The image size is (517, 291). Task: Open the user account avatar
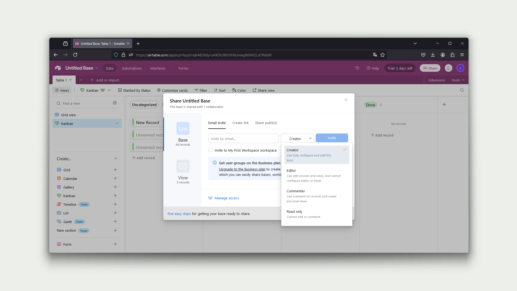click(x=460, y=68)
